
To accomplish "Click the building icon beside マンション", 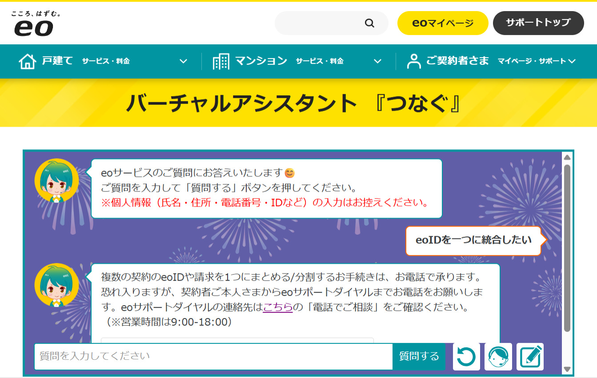I will click(x=221, y=61).
